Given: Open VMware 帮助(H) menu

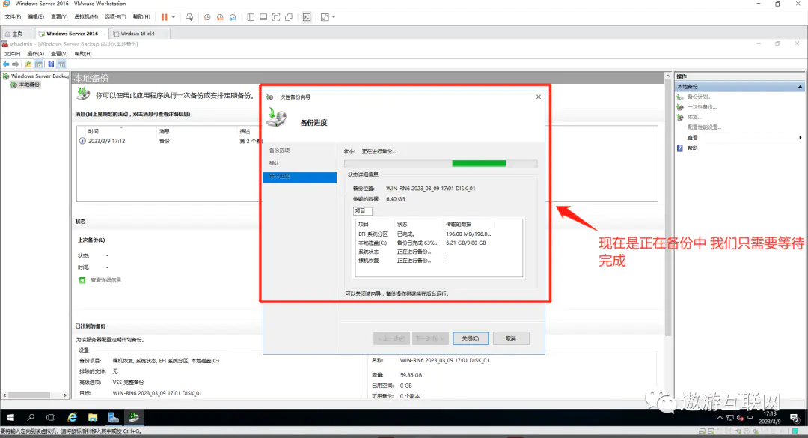Looking at the screenshot, I should click(141, 17).
